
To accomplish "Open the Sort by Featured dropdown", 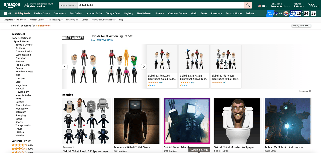I will click(302, 26).
